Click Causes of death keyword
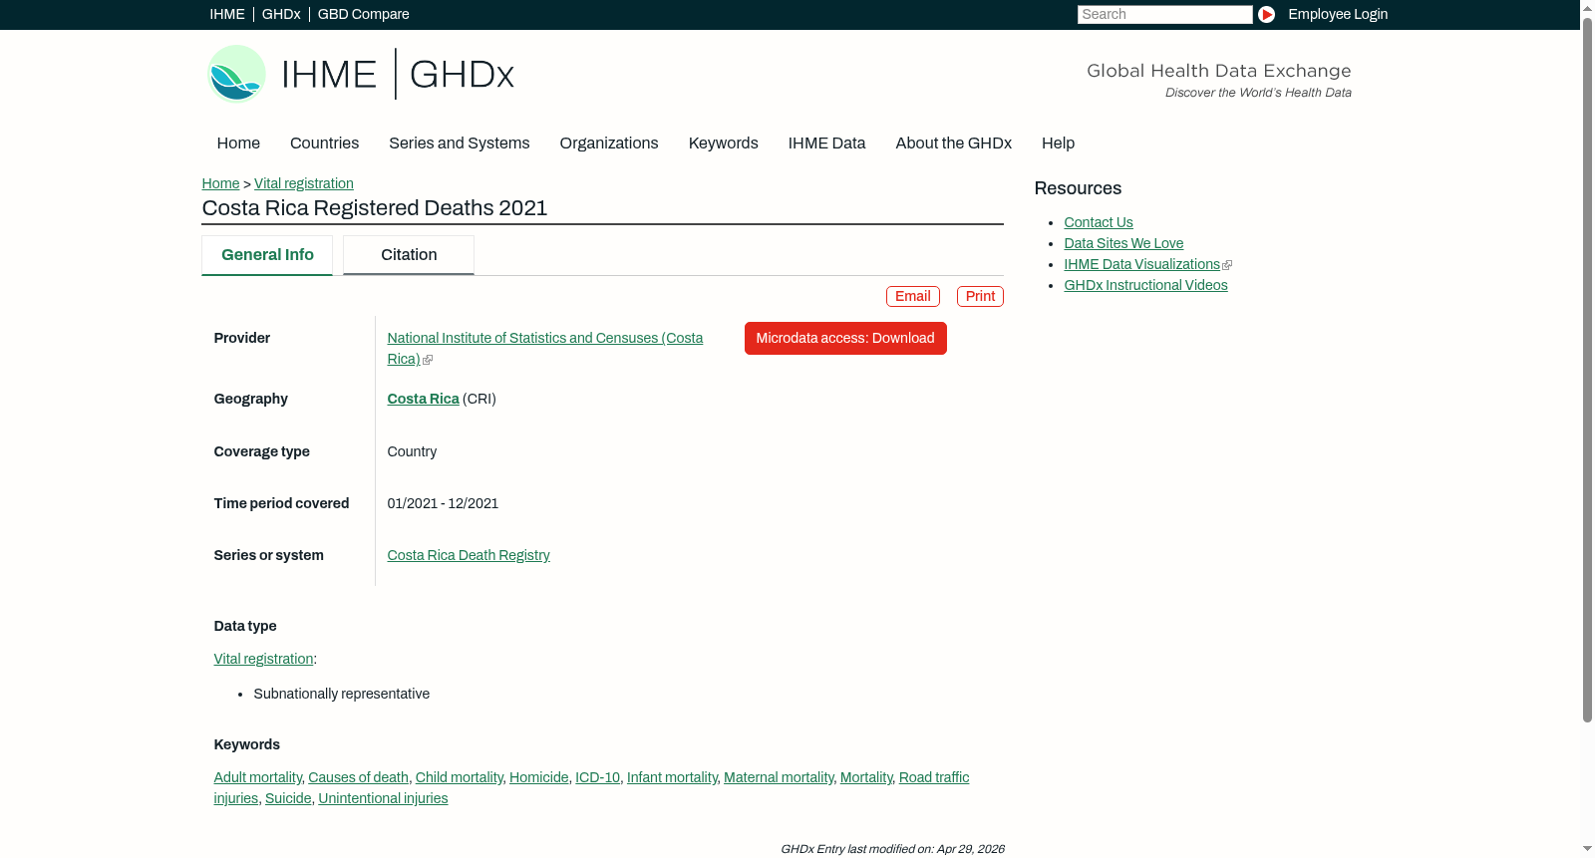This screenshot has height=858, width=1595. 358,777
